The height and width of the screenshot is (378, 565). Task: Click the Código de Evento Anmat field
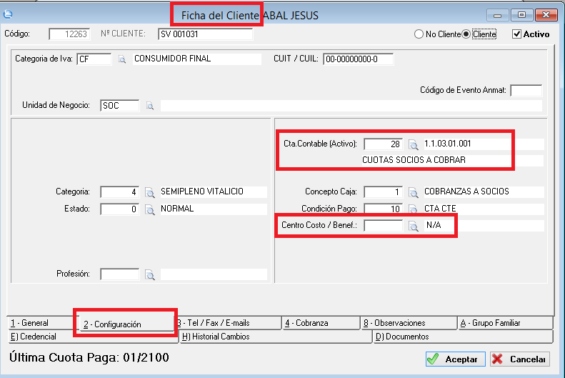click(526, 90)
